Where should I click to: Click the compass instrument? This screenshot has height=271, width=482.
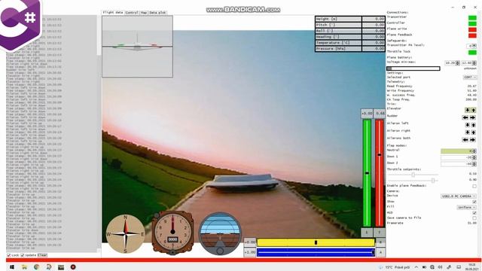(126, 234)
